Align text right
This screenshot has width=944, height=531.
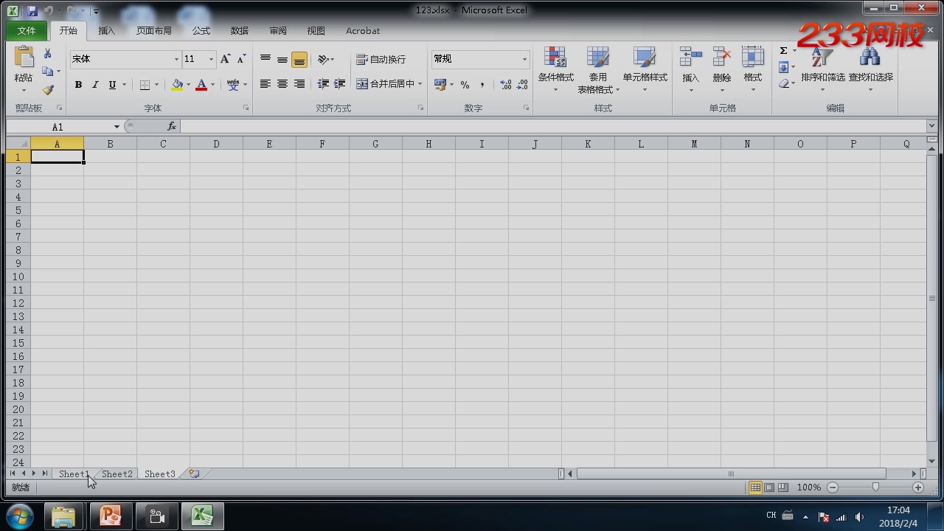[x=299, y=84]
